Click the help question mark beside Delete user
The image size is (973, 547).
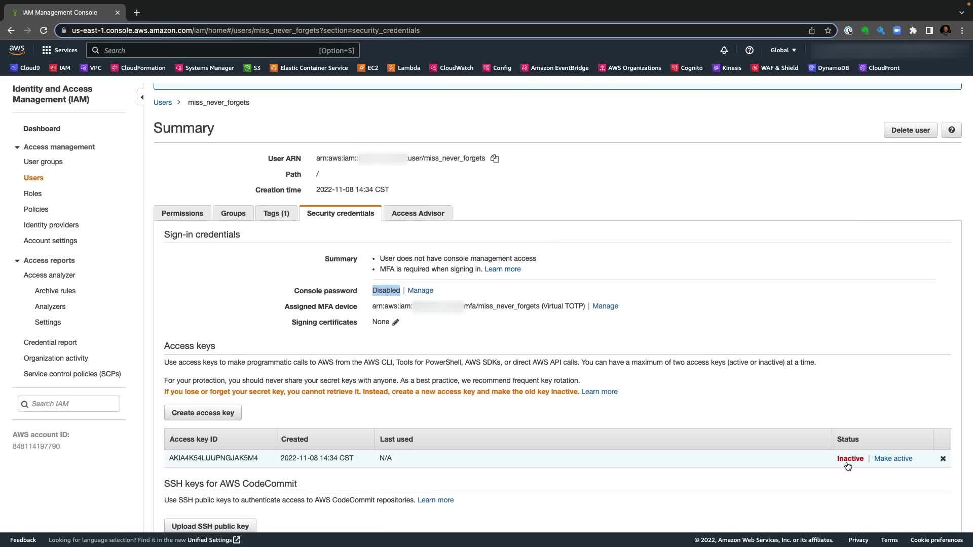[x=951, y=130]
